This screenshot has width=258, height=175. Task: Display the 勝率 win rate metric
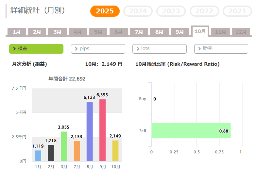click(221, 49)
